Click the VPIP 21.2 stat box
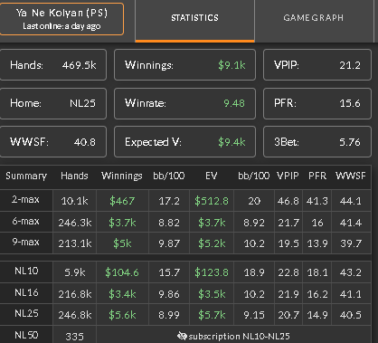This screenshot has height=343, width=378. (x=317, y=65)
